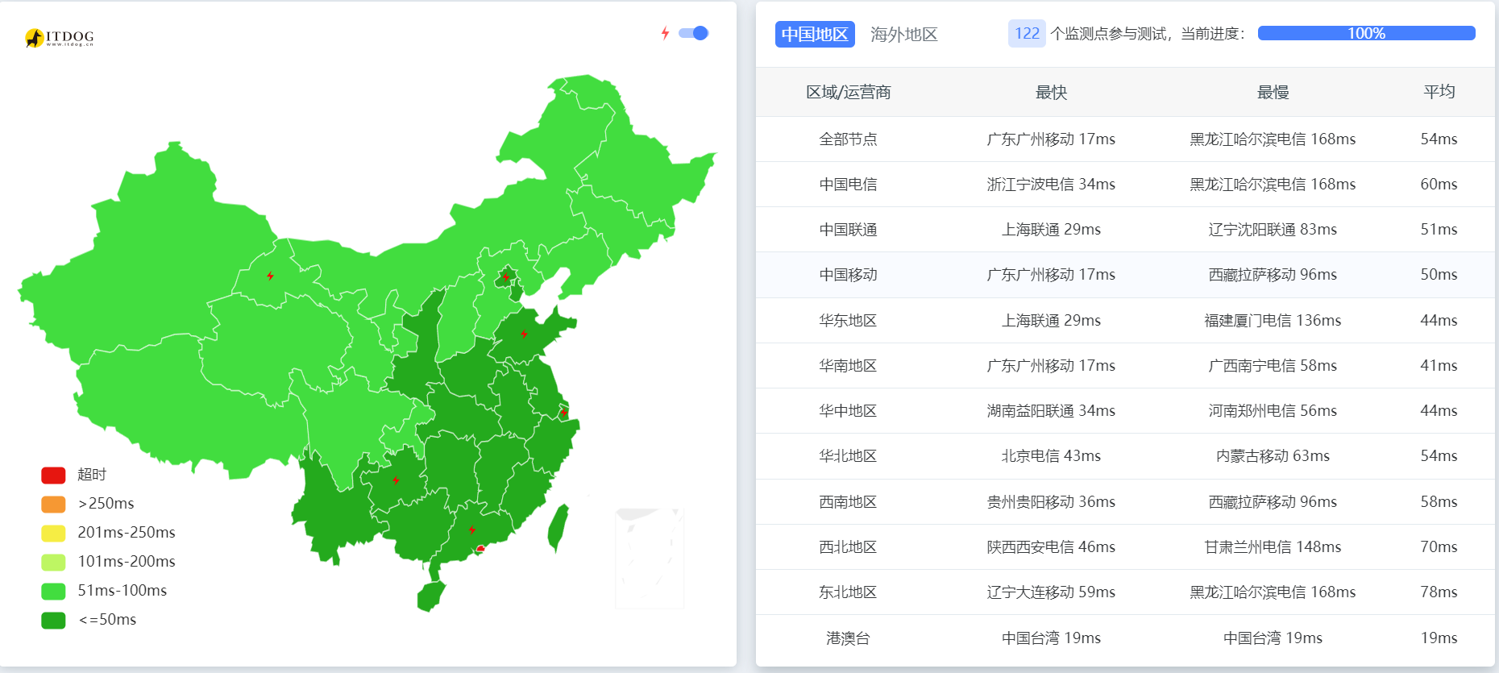The width and height of the screenshot is (1499, 673).
Task: Click 河南郑州电信 56ms cell
Action: click(1273, 411)
